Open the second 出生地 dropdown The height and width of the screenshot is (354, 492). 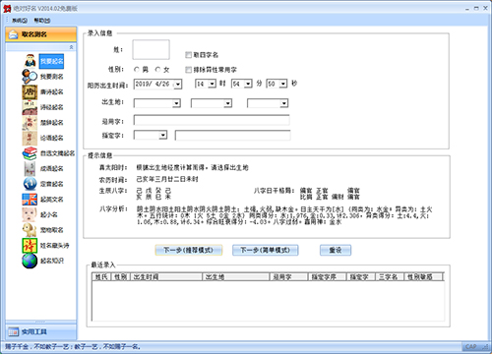[x=227, y=103]
